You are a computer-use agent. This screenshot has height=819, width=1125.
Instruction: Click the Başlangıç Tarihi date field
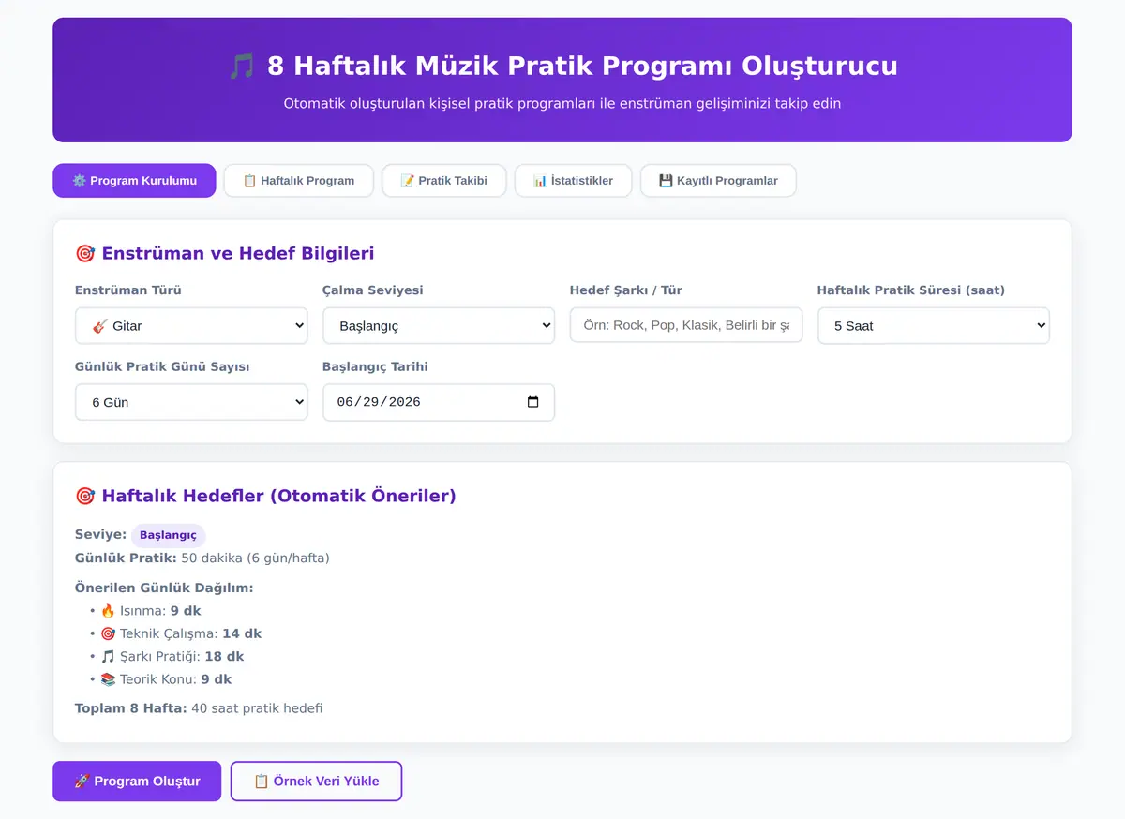(x=439, y=402)
